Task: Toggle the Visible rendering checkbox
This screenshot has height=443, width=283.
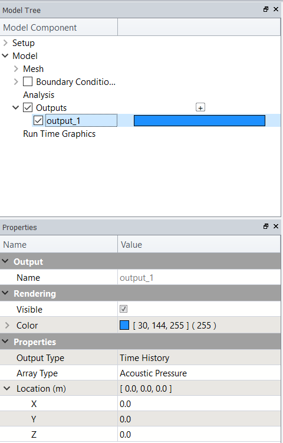Action: pyautogui.click(x=123, y=309)
